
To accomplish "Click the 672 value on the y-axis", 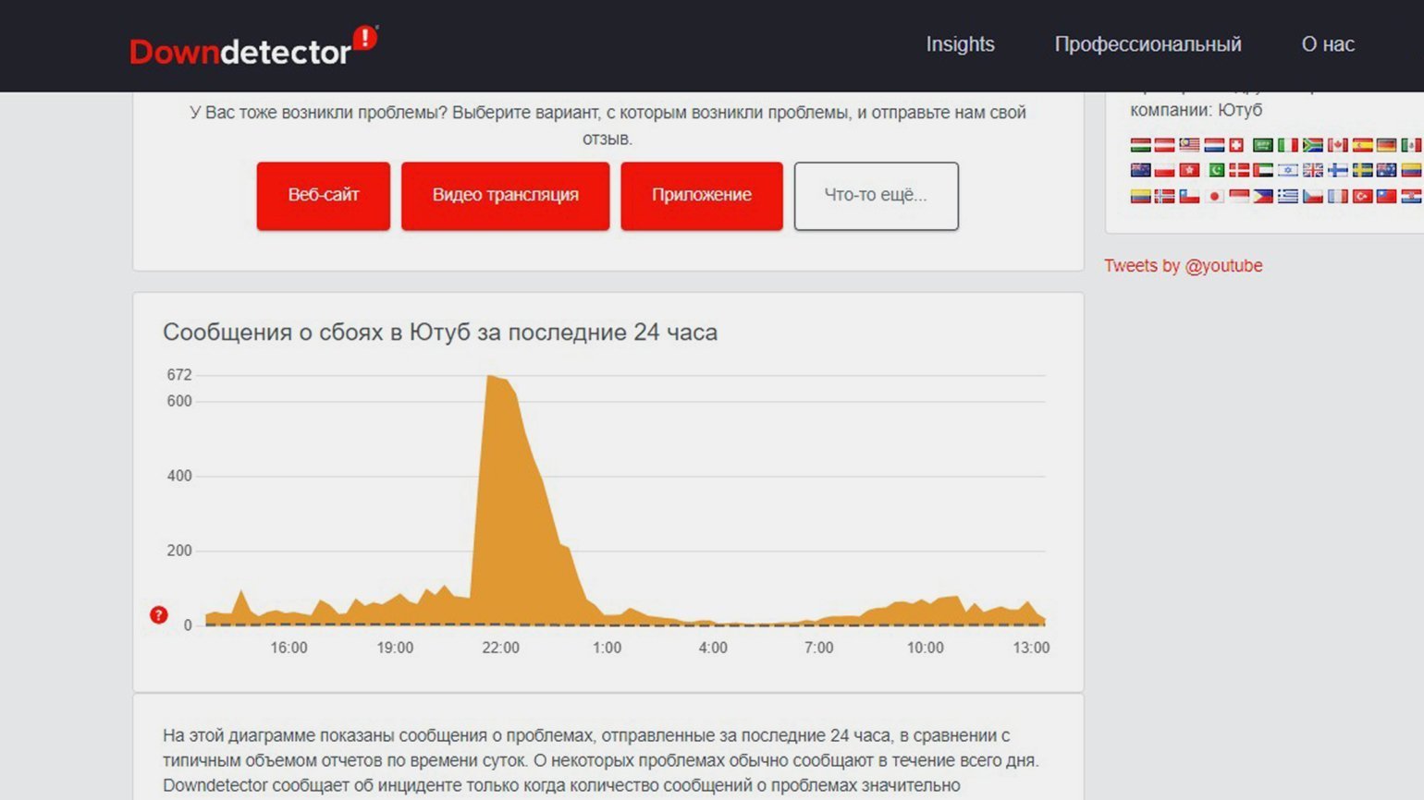I will [x=179, y=375].
